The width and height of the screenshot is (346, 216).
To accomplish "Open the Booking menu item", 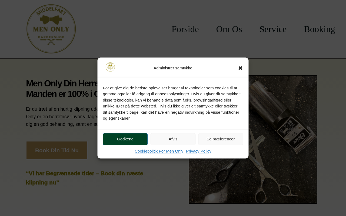I will (320, 29).
